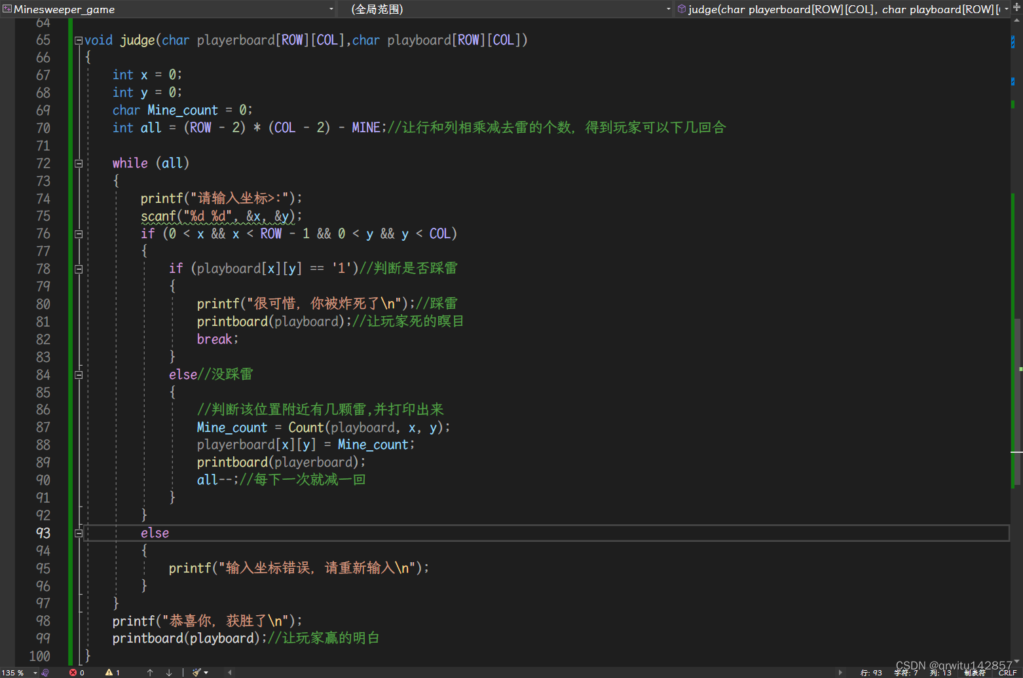Image resolution: width=1023 pixels, height=678 pixels.
Task: Collapse the while (all) block
Action: [x=79, y=164]
